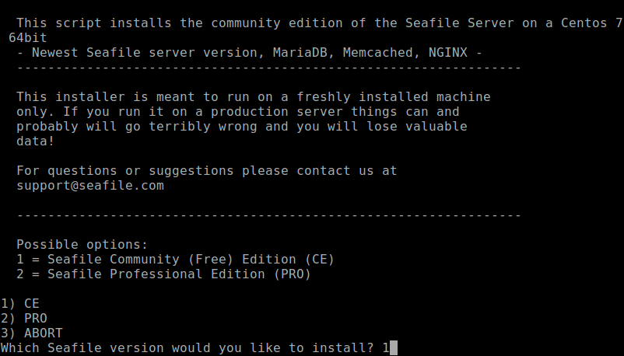This screenshot has height=356, width=624.
Task: Click the blinking cursor block at the prompt
Action: pos(394,348)
